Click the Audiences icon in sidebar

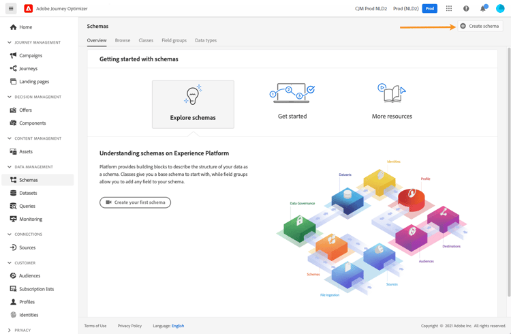pos(13,275)
